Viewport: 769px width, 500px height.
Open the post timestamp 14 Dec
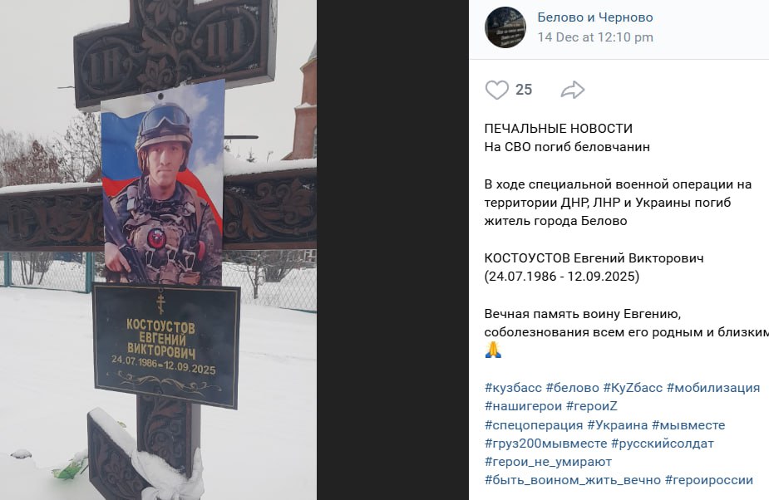[x=595, y=37]
